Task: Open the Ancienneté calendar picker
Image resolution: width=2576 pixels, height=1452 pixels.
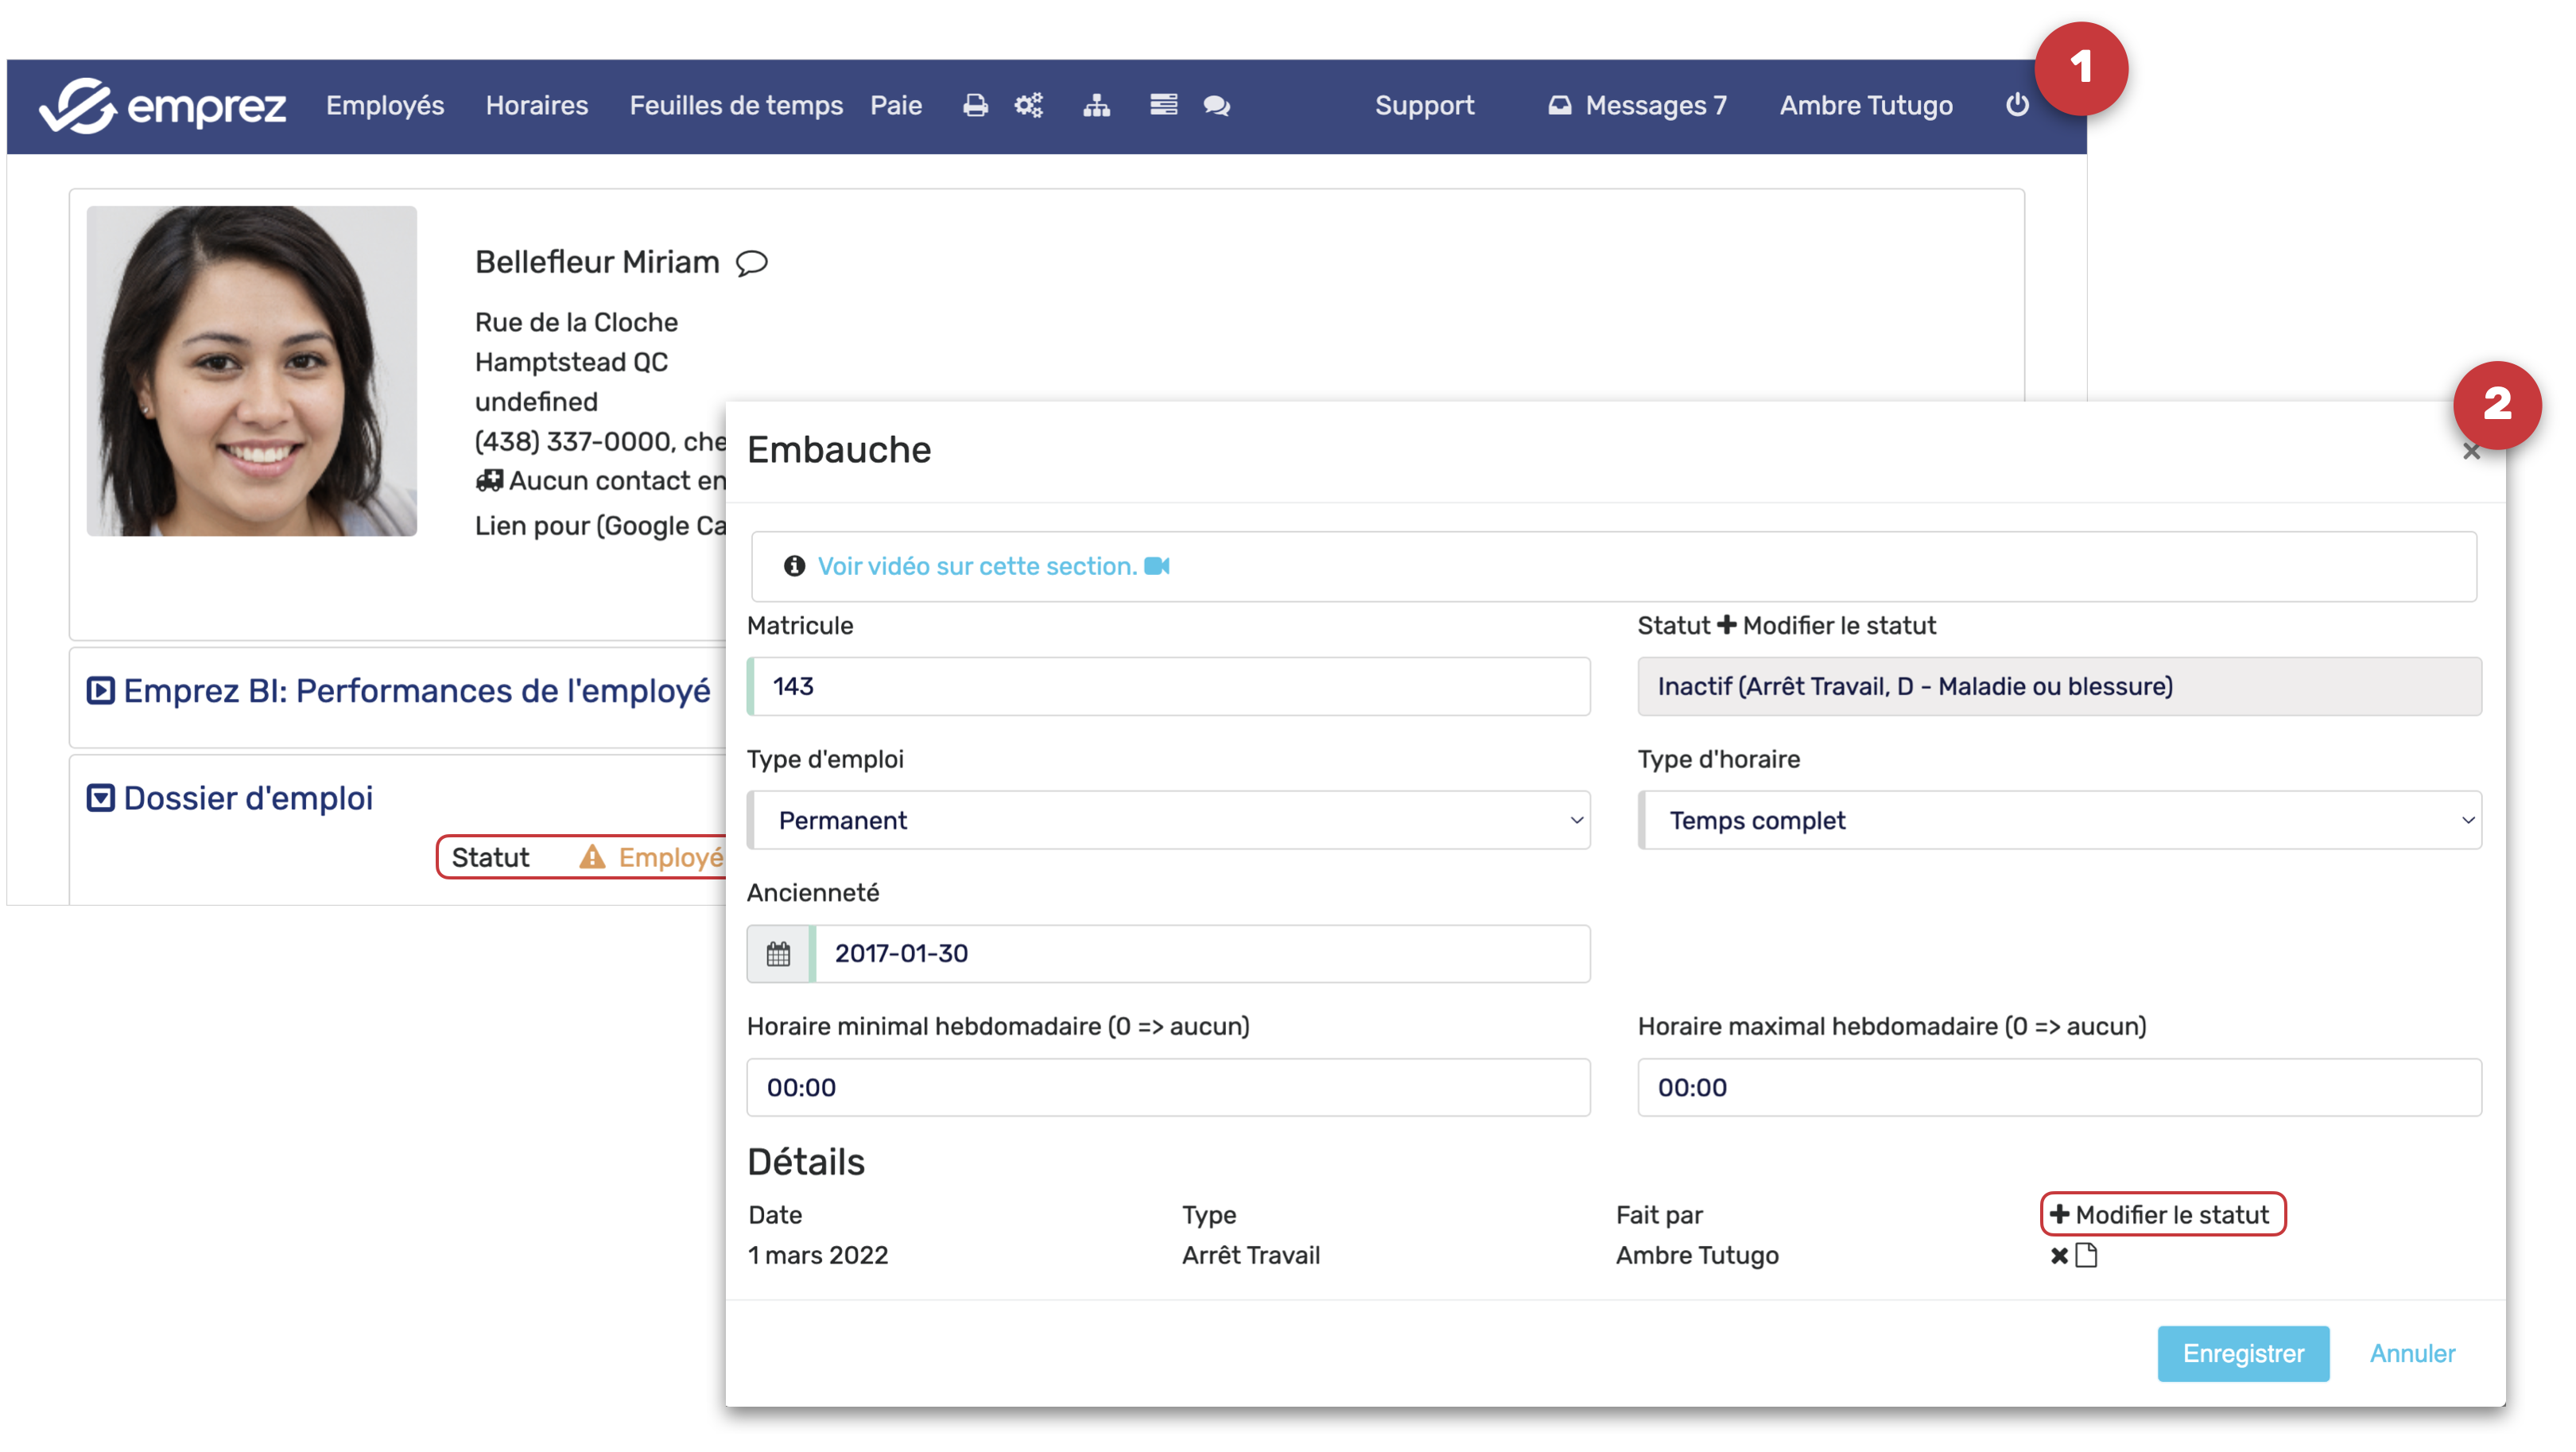Action: click(x=778, y=954)
